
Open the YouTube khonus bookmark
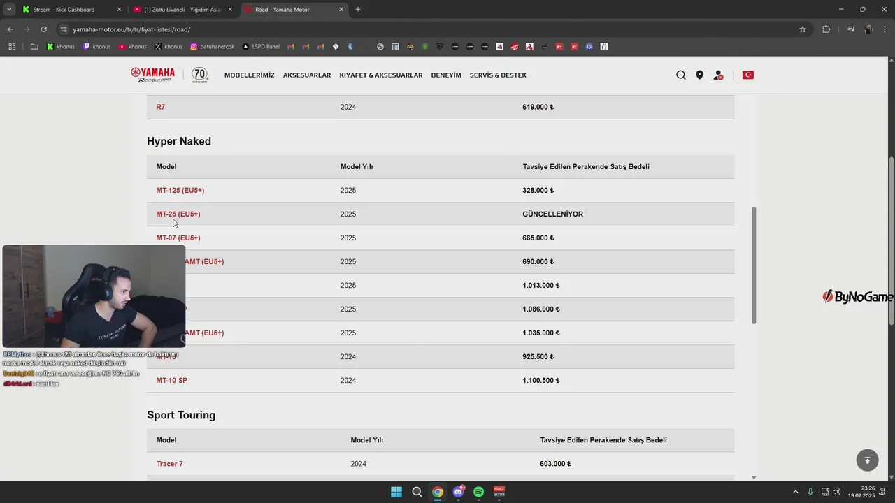click(133, 47)
